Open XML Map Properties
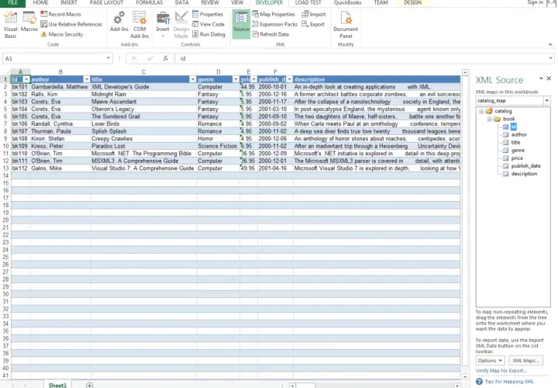 pyautogui.click(x=274, y=14)
